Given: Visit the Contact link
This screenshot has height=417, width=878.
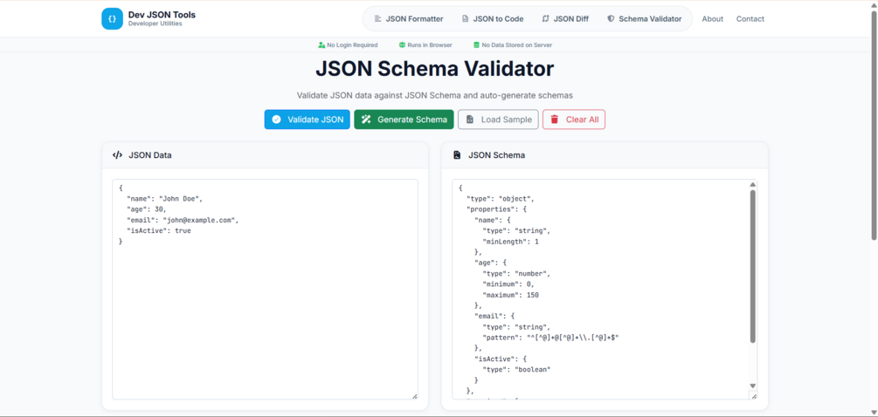Looking at the screenshot, I should click(750, 18).
